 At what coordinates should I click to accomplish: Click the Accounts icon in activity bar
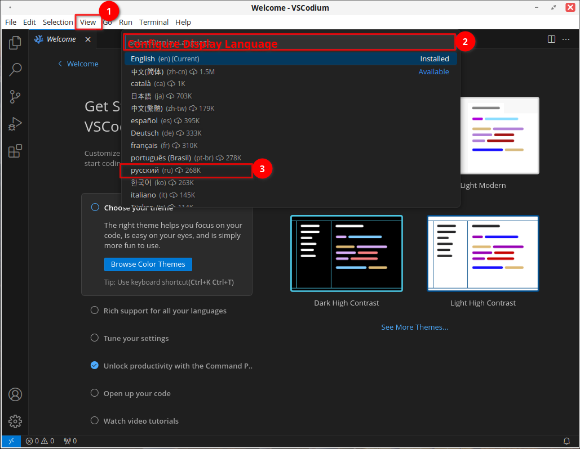pyautogui.click(x=15, y=394)
